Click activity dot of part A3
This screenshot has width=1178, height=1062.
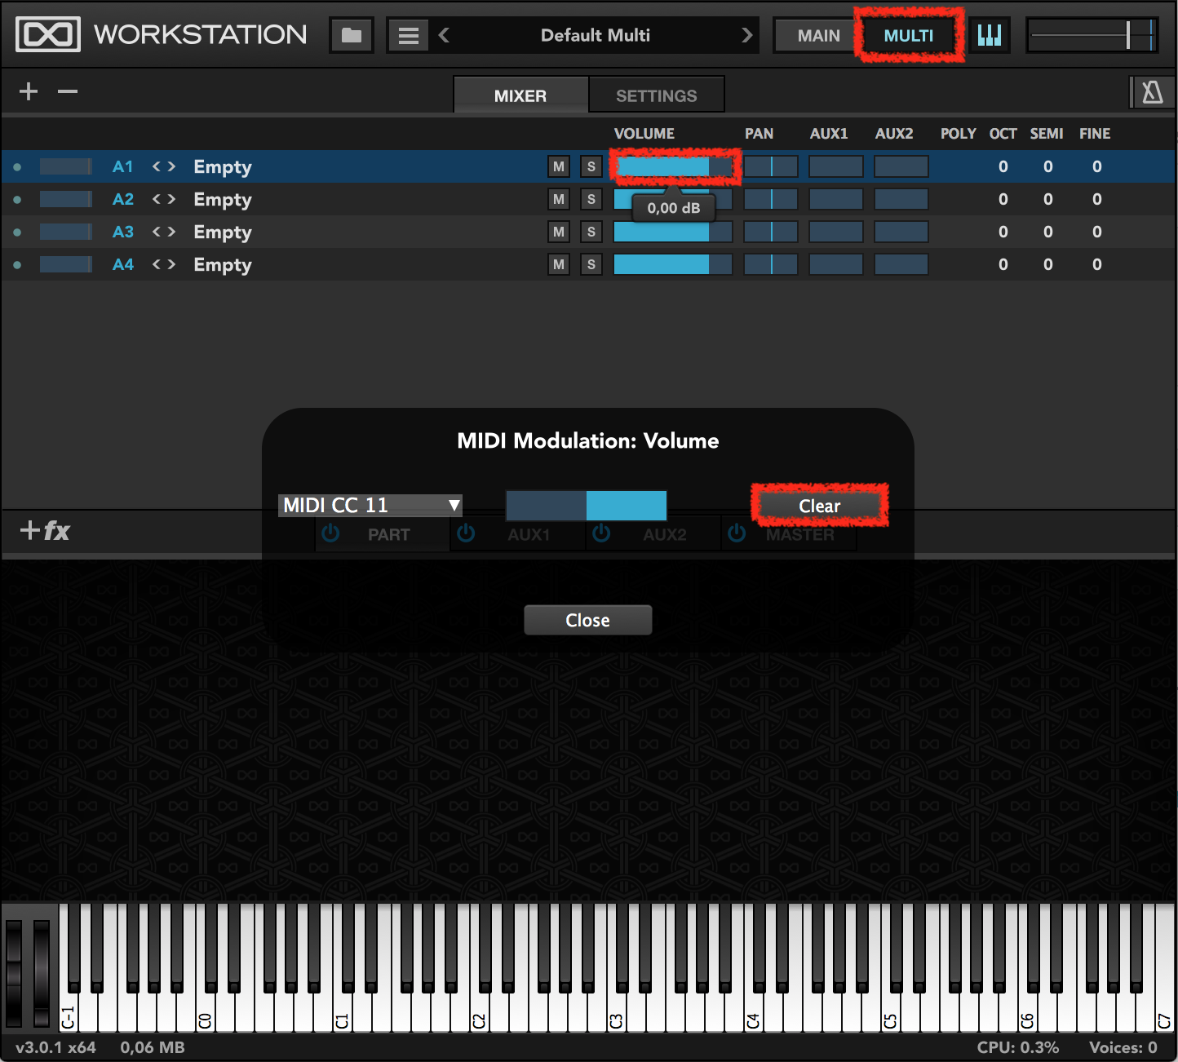click(17, 232)
